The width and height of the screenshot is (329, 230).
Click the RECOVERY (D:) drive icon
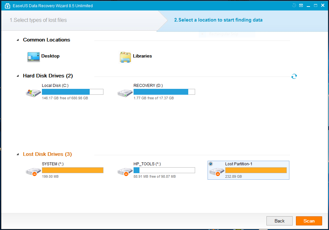(125, 93)
